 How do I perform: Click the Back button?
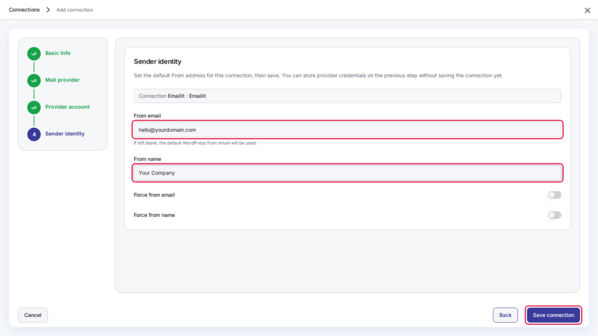point(505,315)
